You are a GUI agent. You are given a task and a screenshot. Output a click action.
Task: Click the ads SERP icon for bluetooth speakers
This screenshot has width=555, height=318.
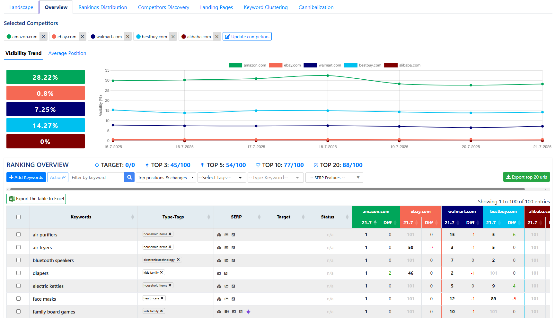[233, 261]
